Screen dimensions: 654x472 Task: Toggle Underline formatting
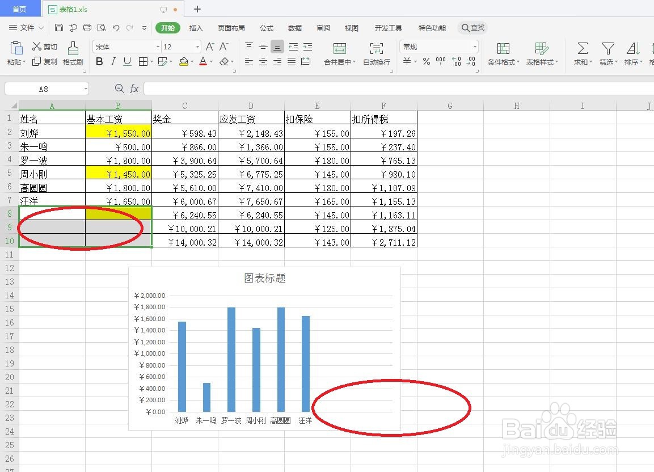(127, 62)
